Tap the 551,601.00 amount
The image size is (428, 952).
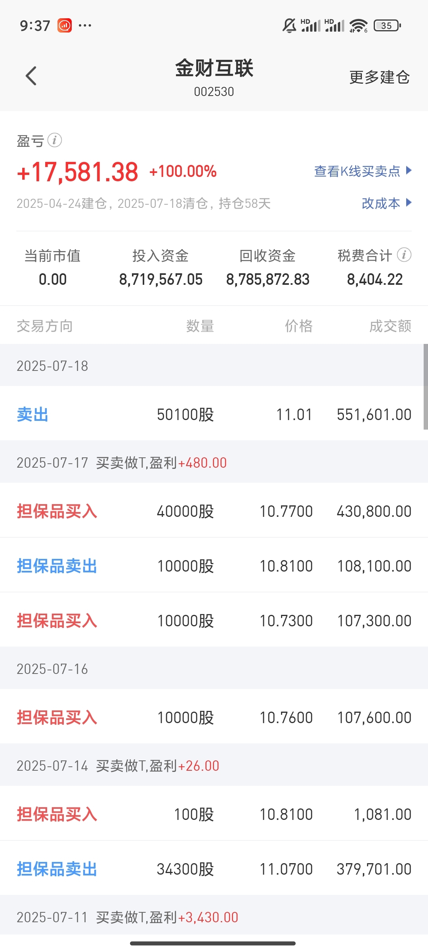(x=374, y=415)
